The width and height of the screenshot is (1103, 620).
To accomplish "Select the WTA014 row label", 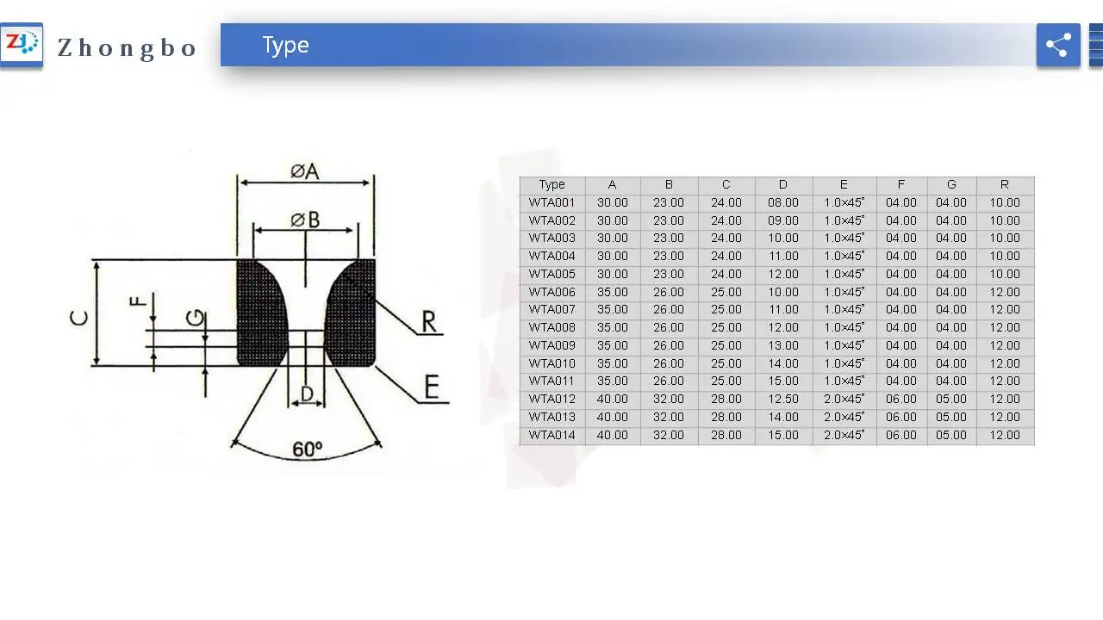I will tap(551, 435).
